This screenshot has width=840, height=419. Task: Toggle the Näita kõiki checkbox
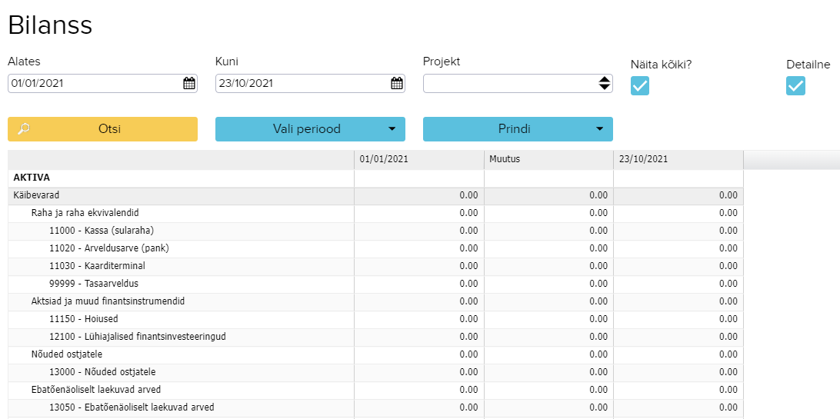pos(640,86)
